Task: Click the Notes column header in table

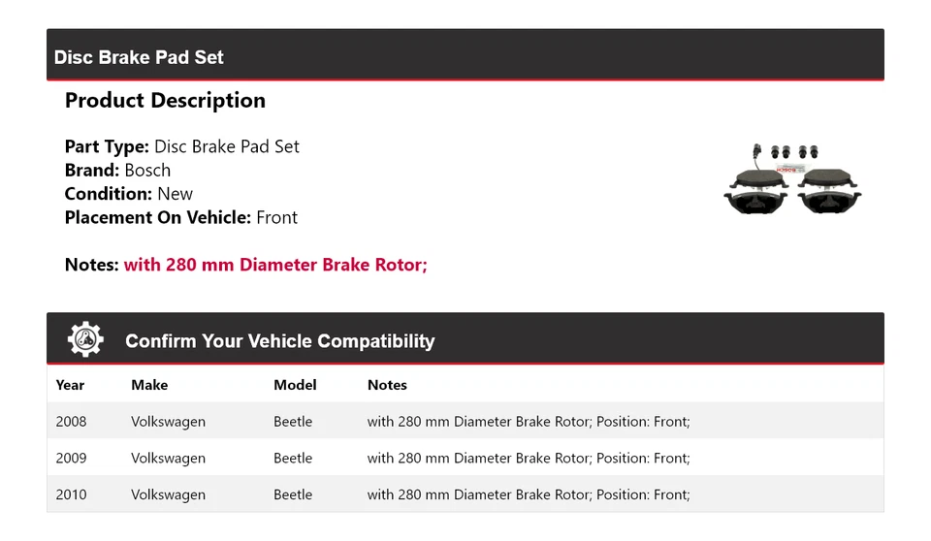Action: (387, 385)
